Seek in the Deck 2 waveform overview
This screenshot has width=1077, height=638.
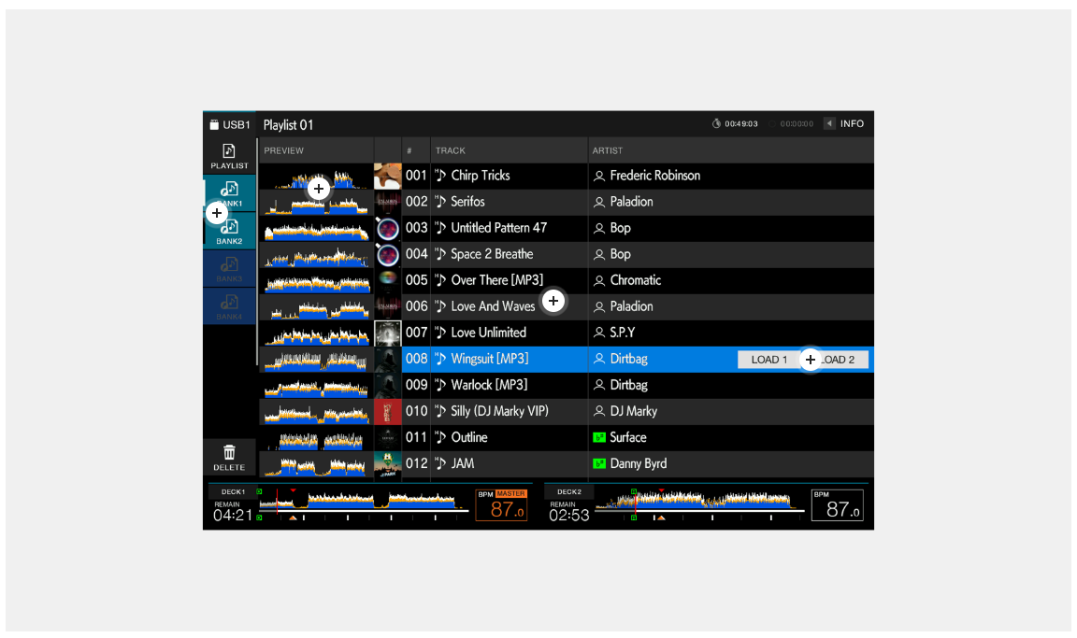[698, 503]
